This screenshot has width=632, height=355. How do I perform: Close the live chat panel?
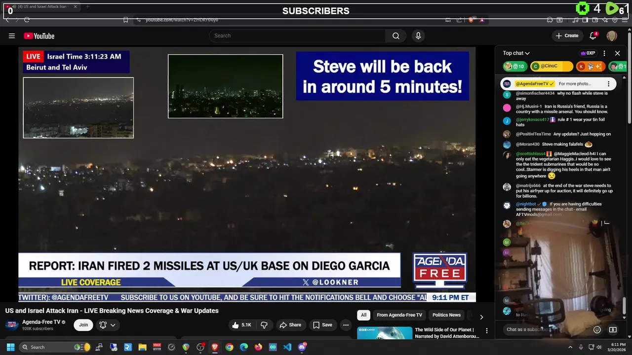(617, 53)
